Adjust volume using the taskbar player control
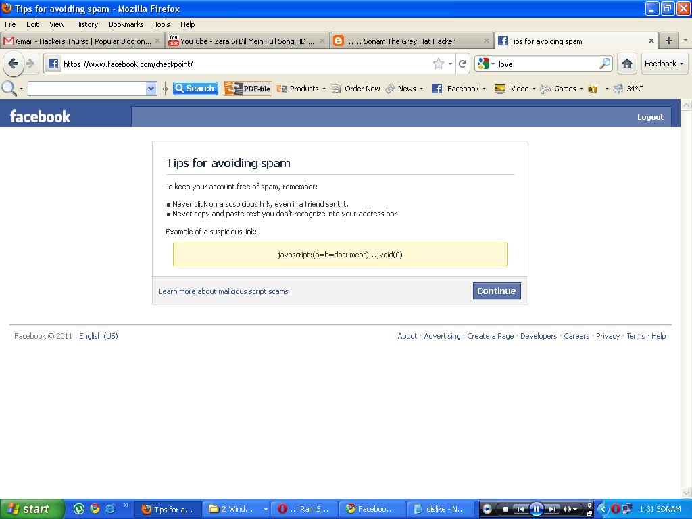This screenshot has height=519, width=692. coord(576,509)
